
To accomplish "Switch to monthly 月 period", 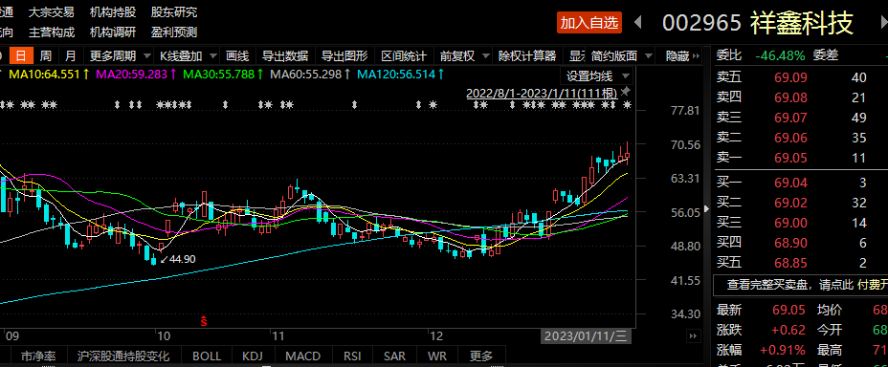I will point(70,56).
